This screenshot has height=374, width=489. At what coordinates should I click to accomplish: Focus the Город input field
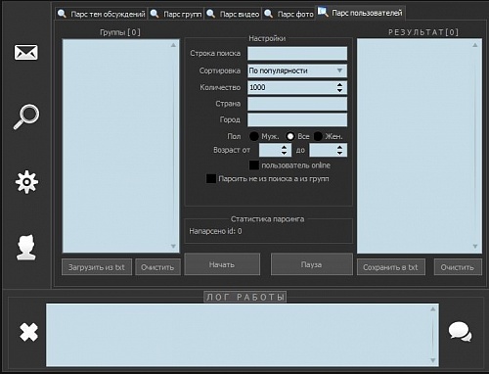click(x=297, y=119)
